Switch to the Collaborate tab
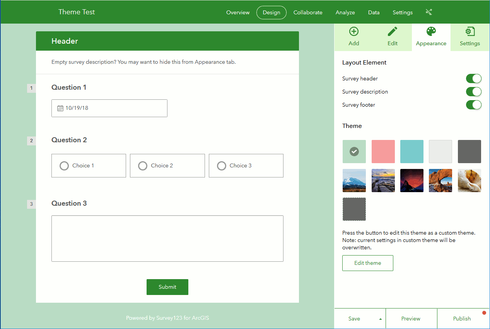490x329 pixels. pyautogui.click(x=308, y=12)
